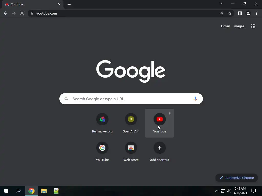
Task: Click the forward navigation arrow
Action: click(x=14, y=13)
